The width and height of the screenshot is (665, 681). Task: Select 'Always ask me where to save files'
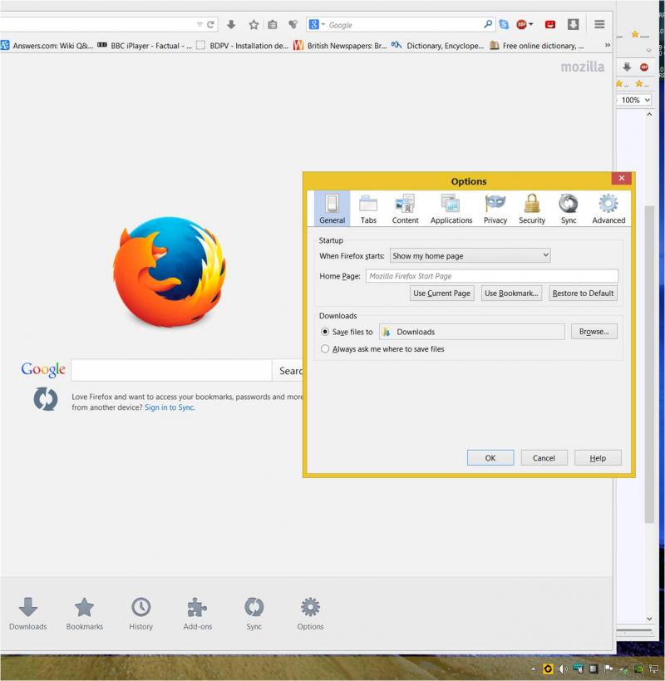point(325,349)
